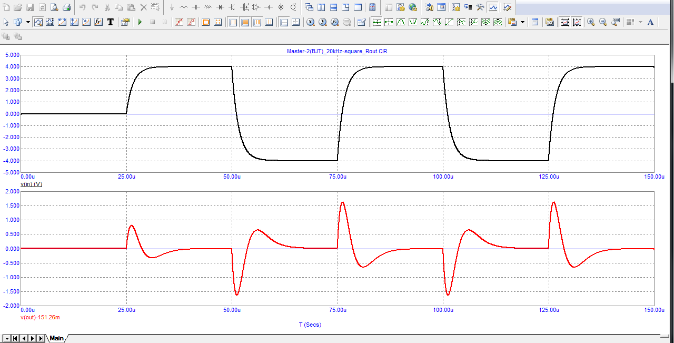Viewport: 674px width, 343px height.
Task: Open dropdown arrow next to clipboard plot icon
Action: [x=522, y=22]
